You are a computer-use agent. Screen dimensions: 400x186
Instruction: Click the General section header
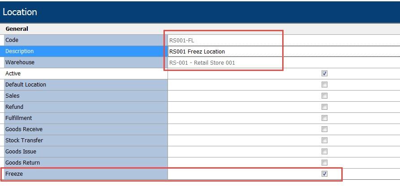pyautogui.click(x=17, y=29)
